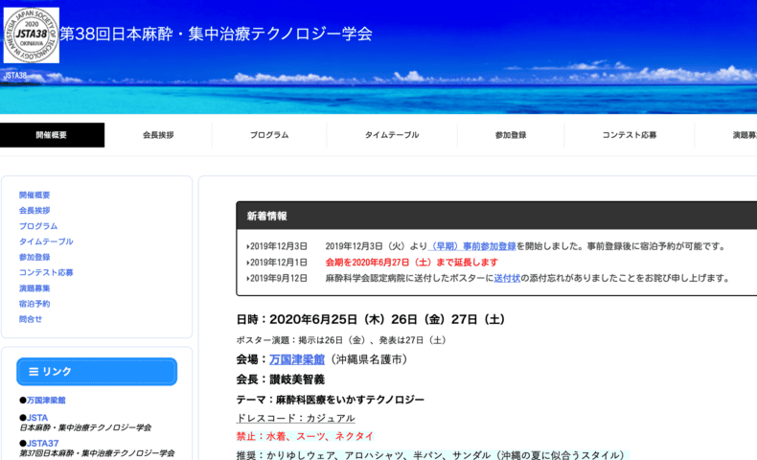Open the JSTA37 link in sidebar links
Screen dimensions: 757x460
coord(42,444)
